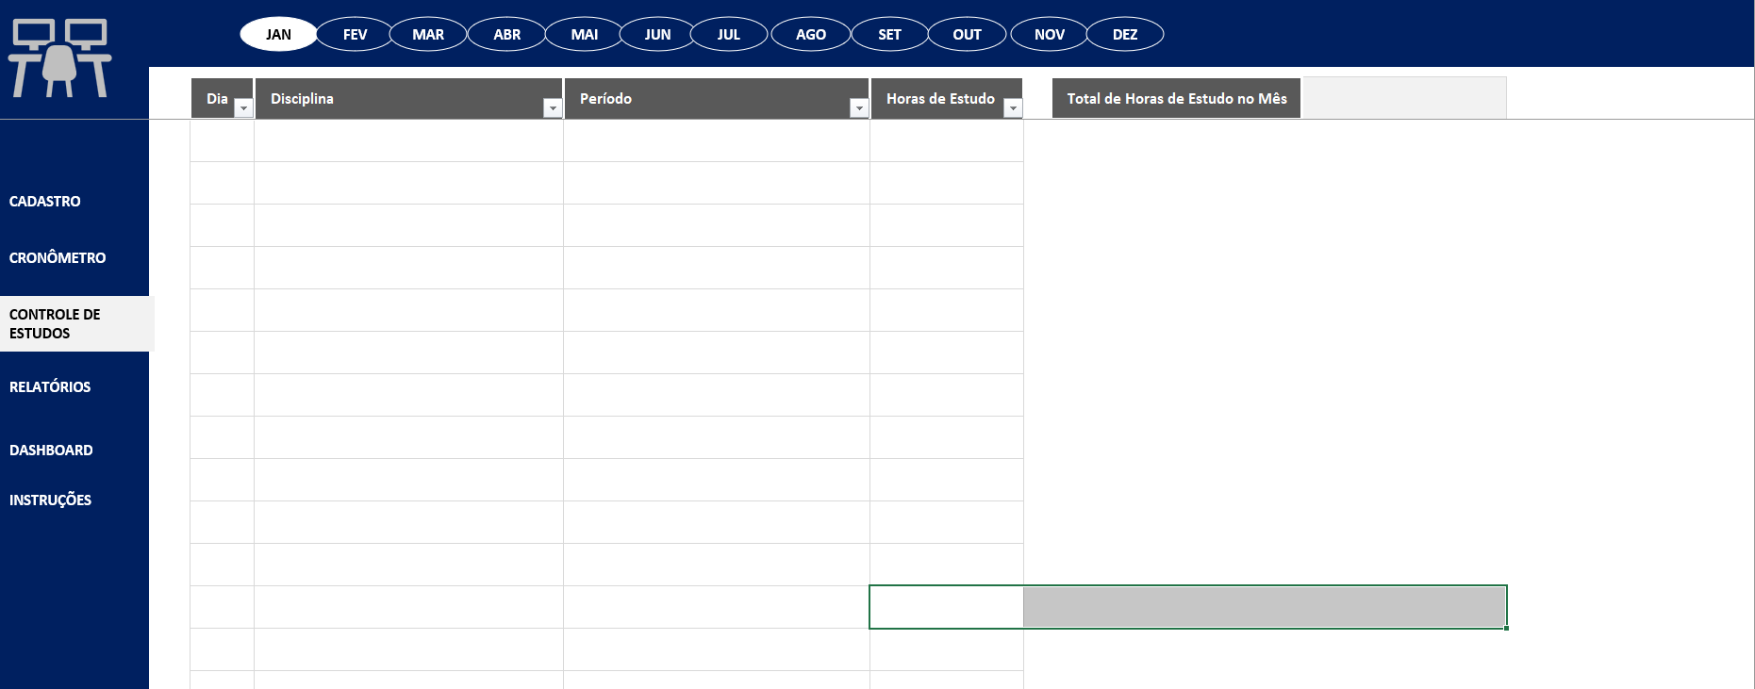This screenshot has width=1755, height=689.
Task: Open the MAR month tab
Action: point(428,34)
